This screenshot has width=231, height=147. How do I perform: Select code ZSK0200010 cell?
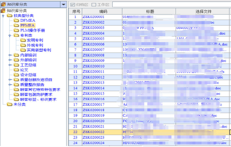click(102, 66)
